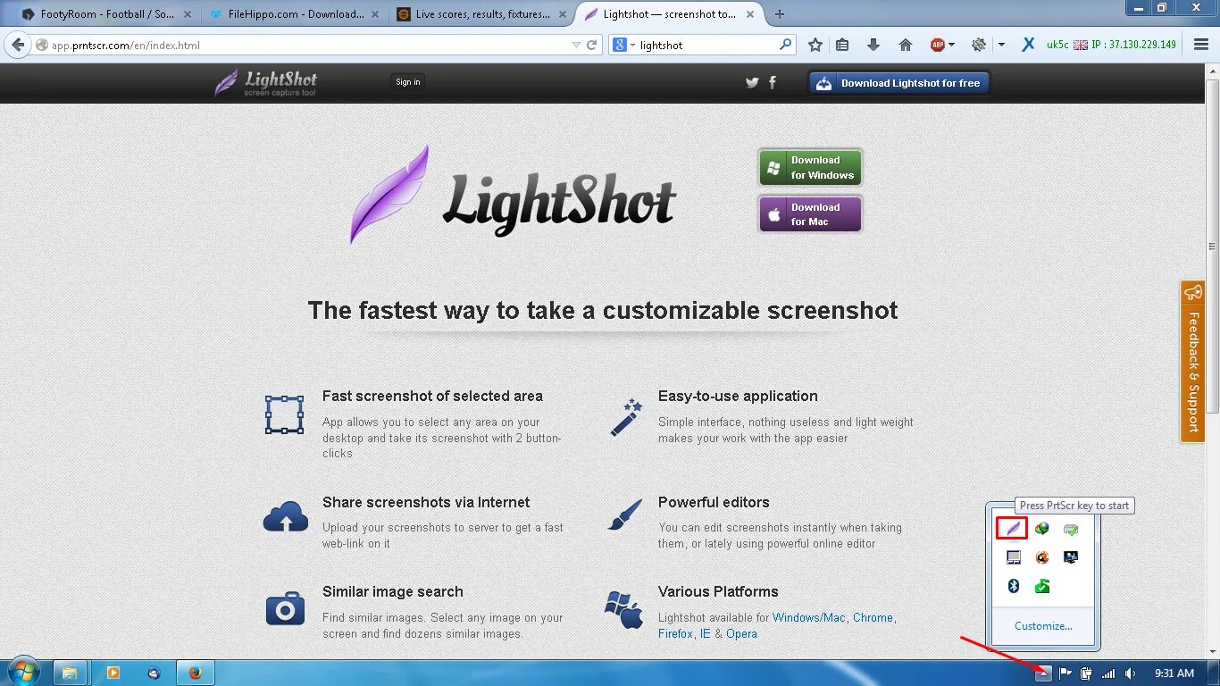The width and height of the screenshot is (1220, 686).
Task: Open the Firefox platform link
Action: [675, 633]
